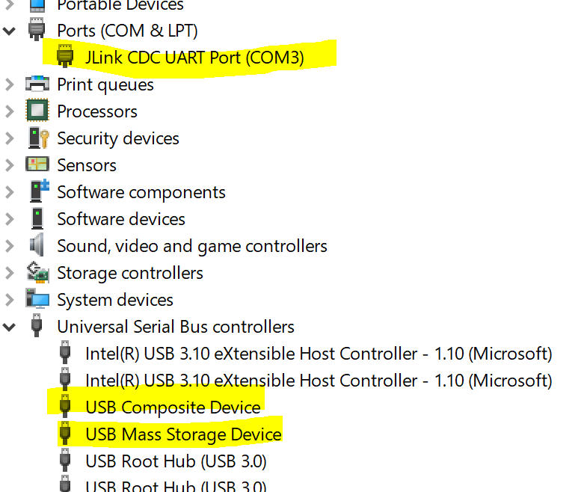Select the first USB Root Hub (USB 3.0)
The height and width of the screenshot is (492, 581).
tap(176, 461)
